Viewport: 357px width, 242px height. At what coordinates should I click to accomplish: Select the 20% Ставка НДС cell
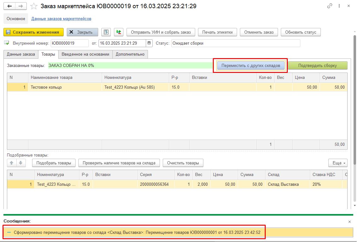click(326, 184)
